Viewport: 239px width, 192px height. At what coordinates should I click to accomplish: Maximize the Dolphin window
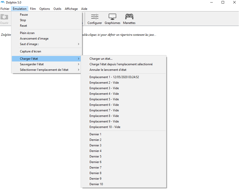pyautogui.click(x=223, y=2)
